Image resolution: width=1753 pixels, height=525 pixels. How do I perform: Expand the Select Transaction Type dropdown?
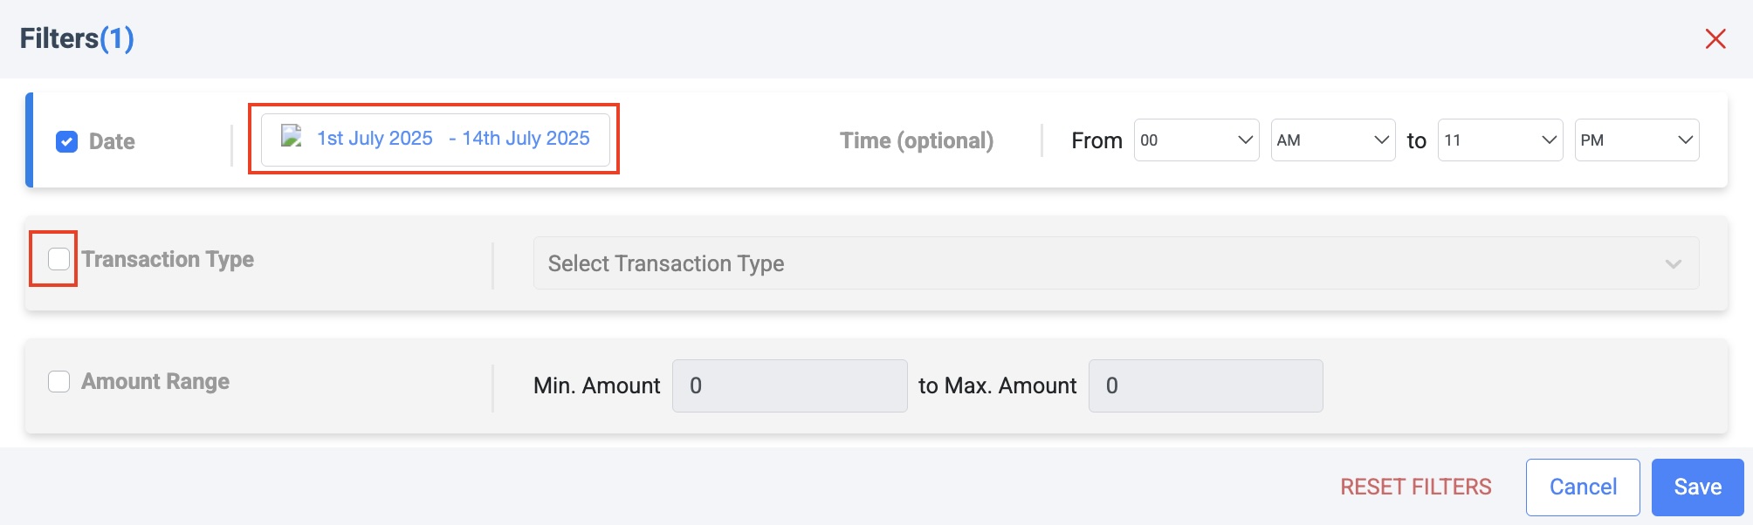[1115, 263]
